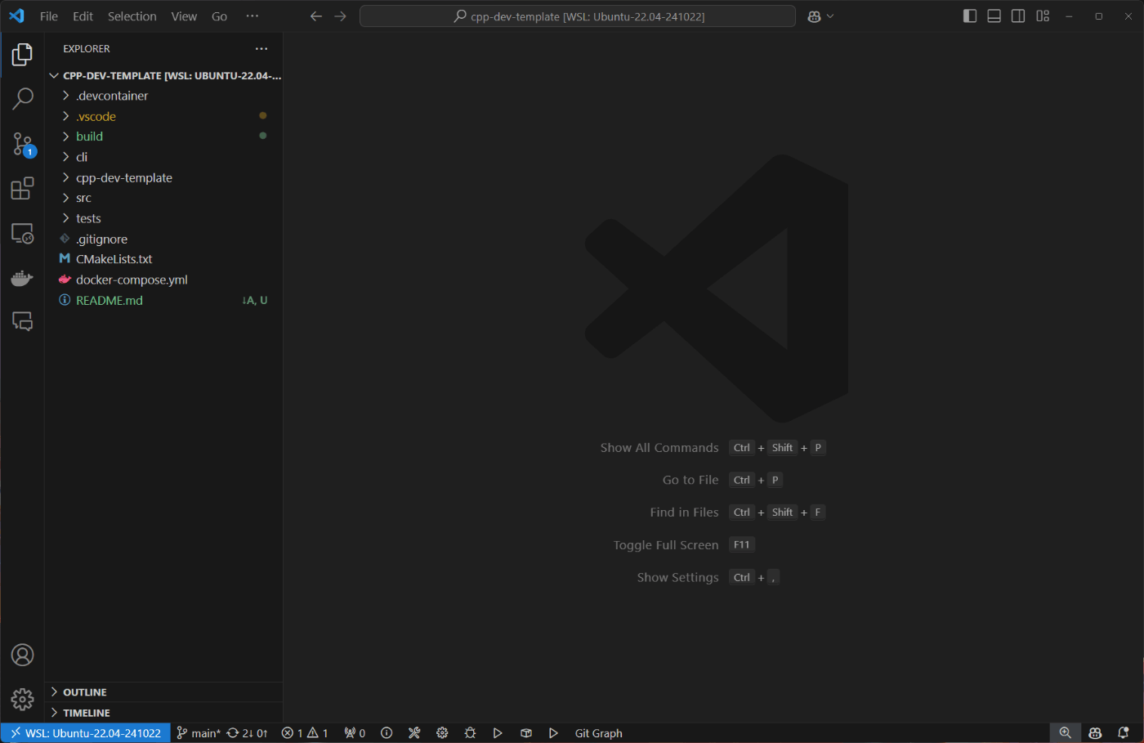The image size is (1144, 743).
Task: Open the File menu
Action: coord(49,16)
